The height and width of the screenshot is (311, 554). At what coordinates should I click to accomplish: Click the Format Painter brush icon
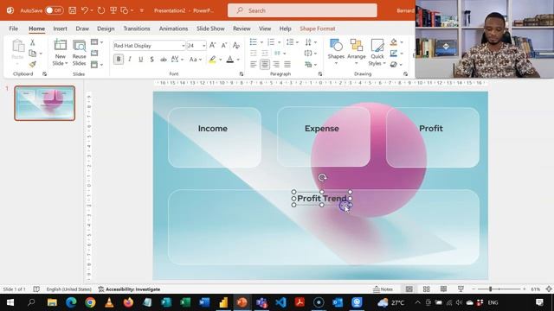(x=33, y=64)
